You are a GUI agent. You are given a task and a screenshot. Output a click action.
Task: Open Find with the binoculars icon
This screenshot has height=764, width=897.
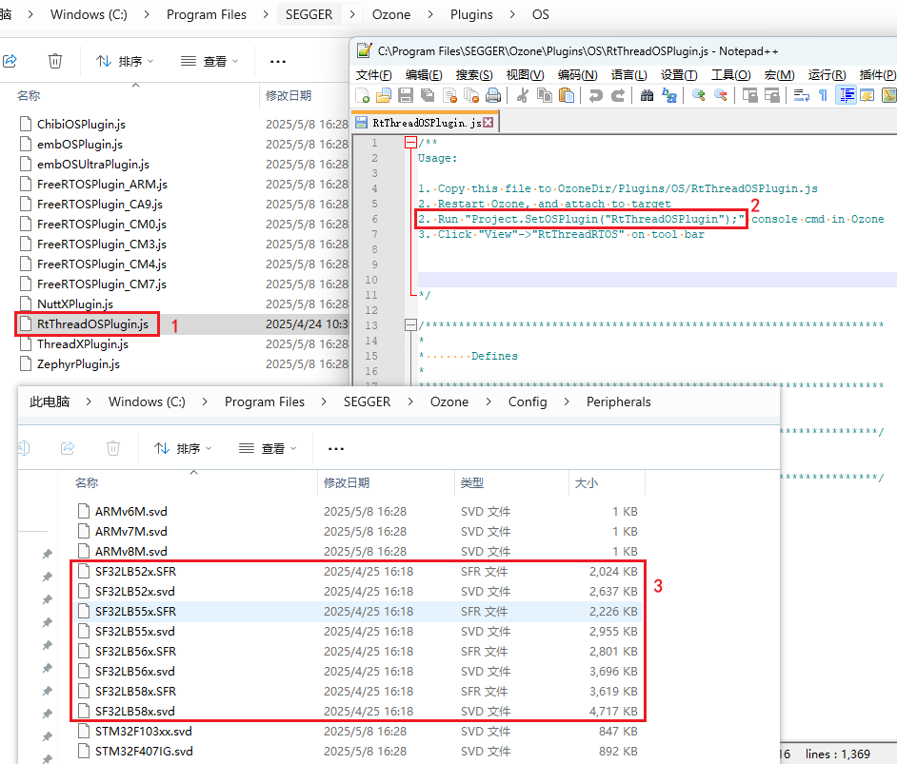pos(647,95)
